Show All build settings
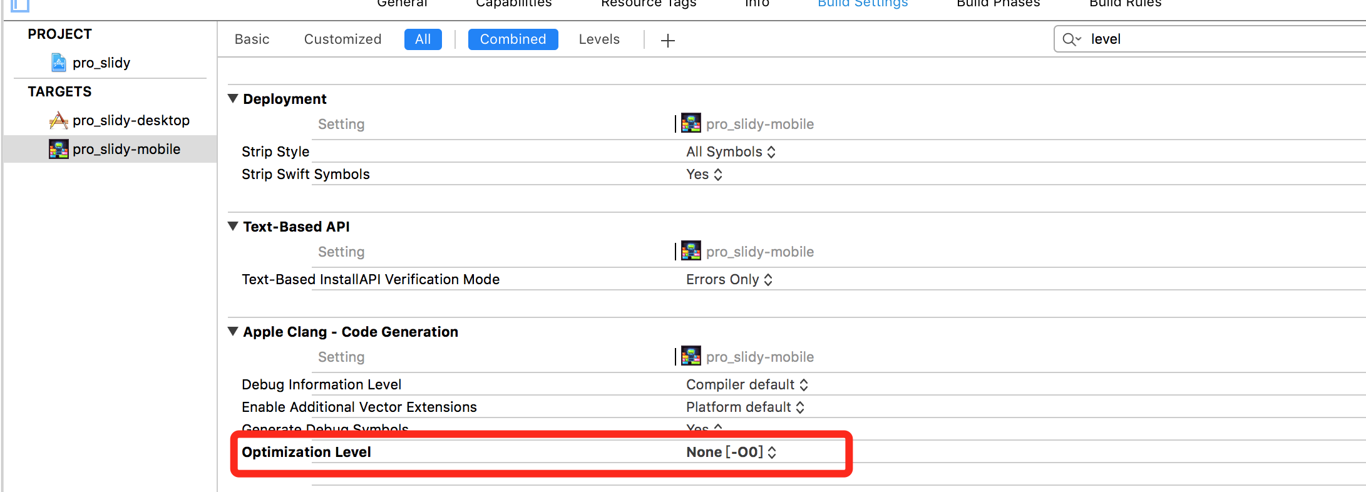This screenshot has height=492, width=1366. [x=423, y=39]
